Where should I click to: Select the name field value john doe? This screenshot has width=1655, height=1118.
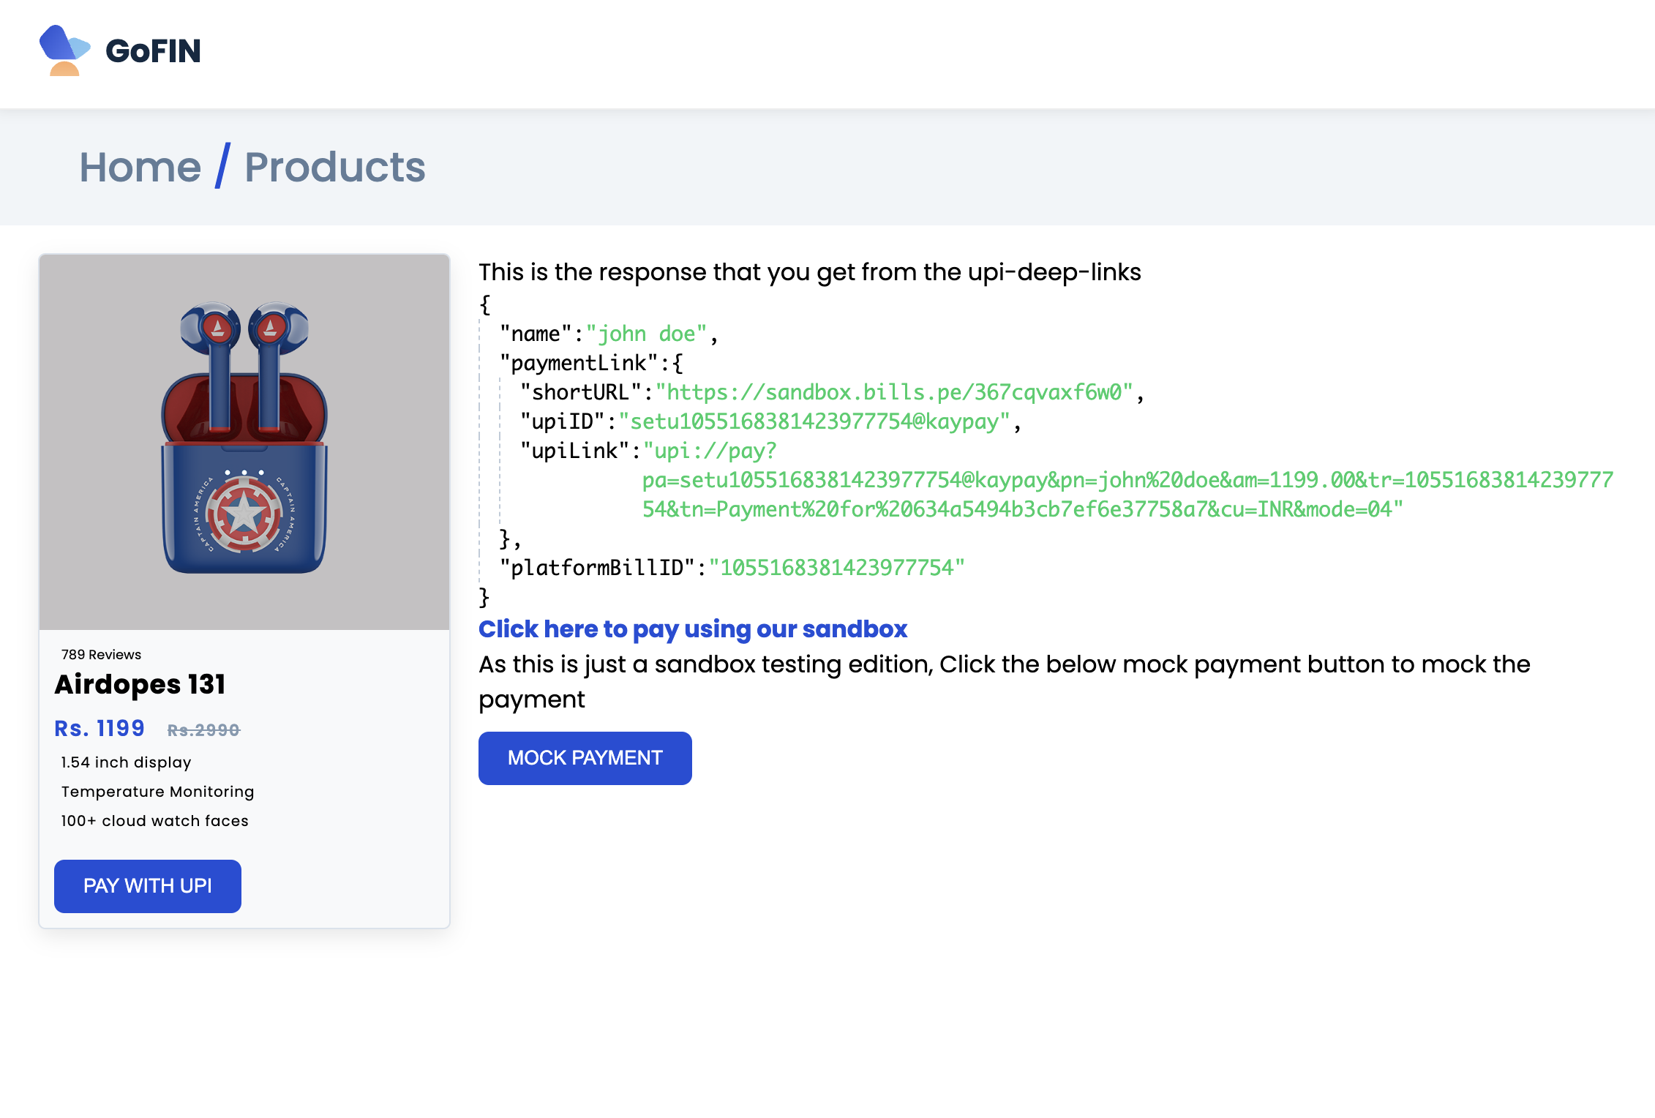[647, 333]
